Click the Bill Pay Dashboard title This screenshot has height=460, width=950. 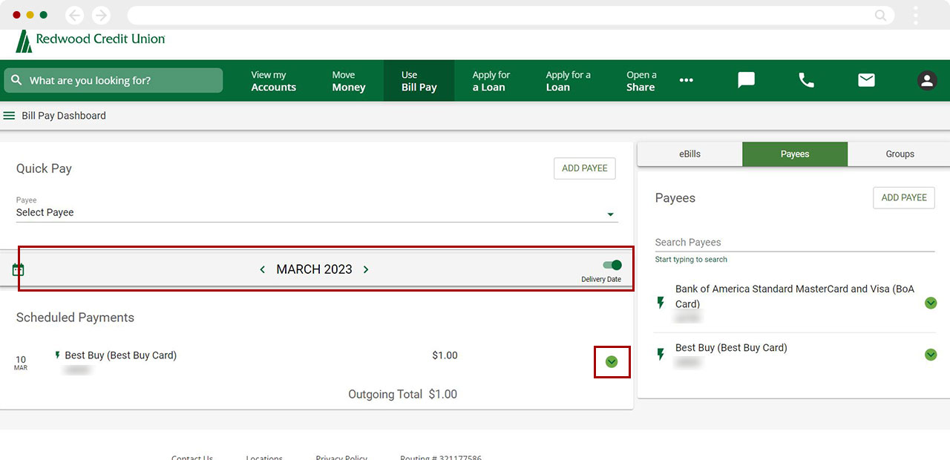point(64,116)
